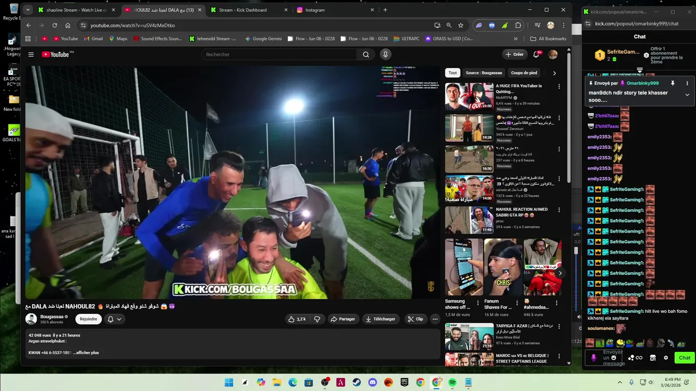Open Bougassaa channel name link

pos(52,317)
